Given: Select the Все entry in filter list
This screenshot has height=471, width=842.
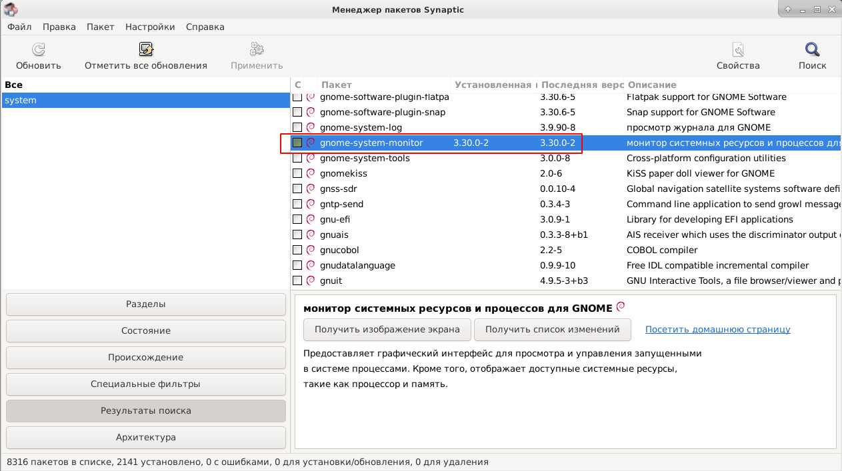Looking at the screenshot, I should click(x=13, y=85).
